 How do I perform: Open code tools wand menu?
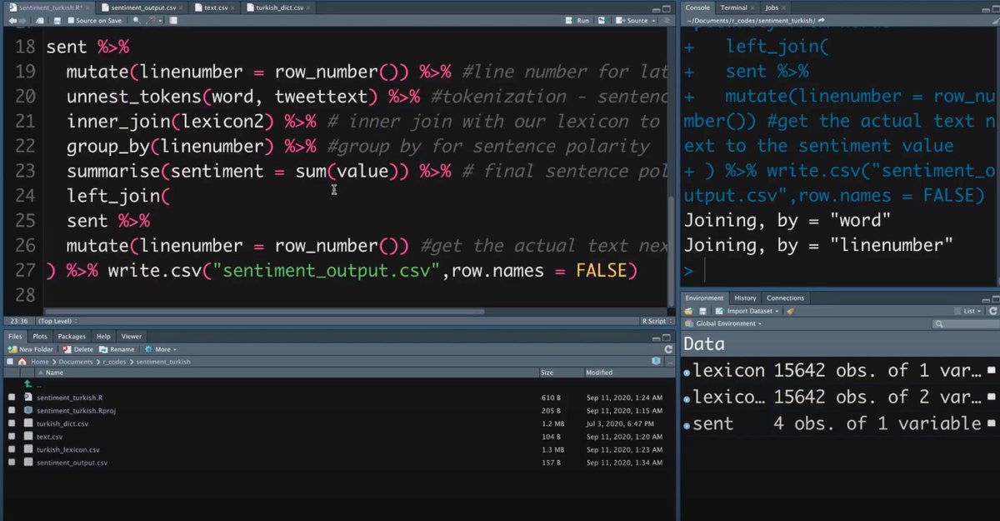coord(154,20)
